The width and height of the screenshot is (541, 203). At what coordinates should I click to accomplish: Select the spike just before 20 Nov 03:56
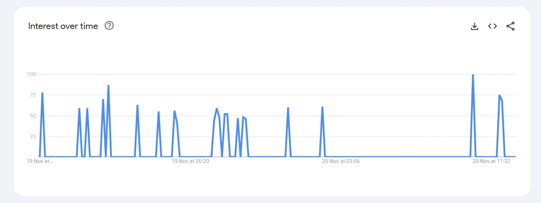pyautogui.click(x=322, y=108)
